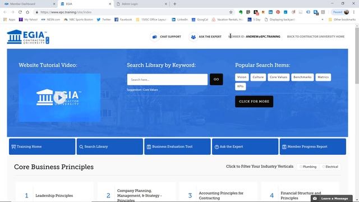This screenshot has height=202, width=359.
Task: Open the Twitter bookmark
Action: tap(104, 20)
